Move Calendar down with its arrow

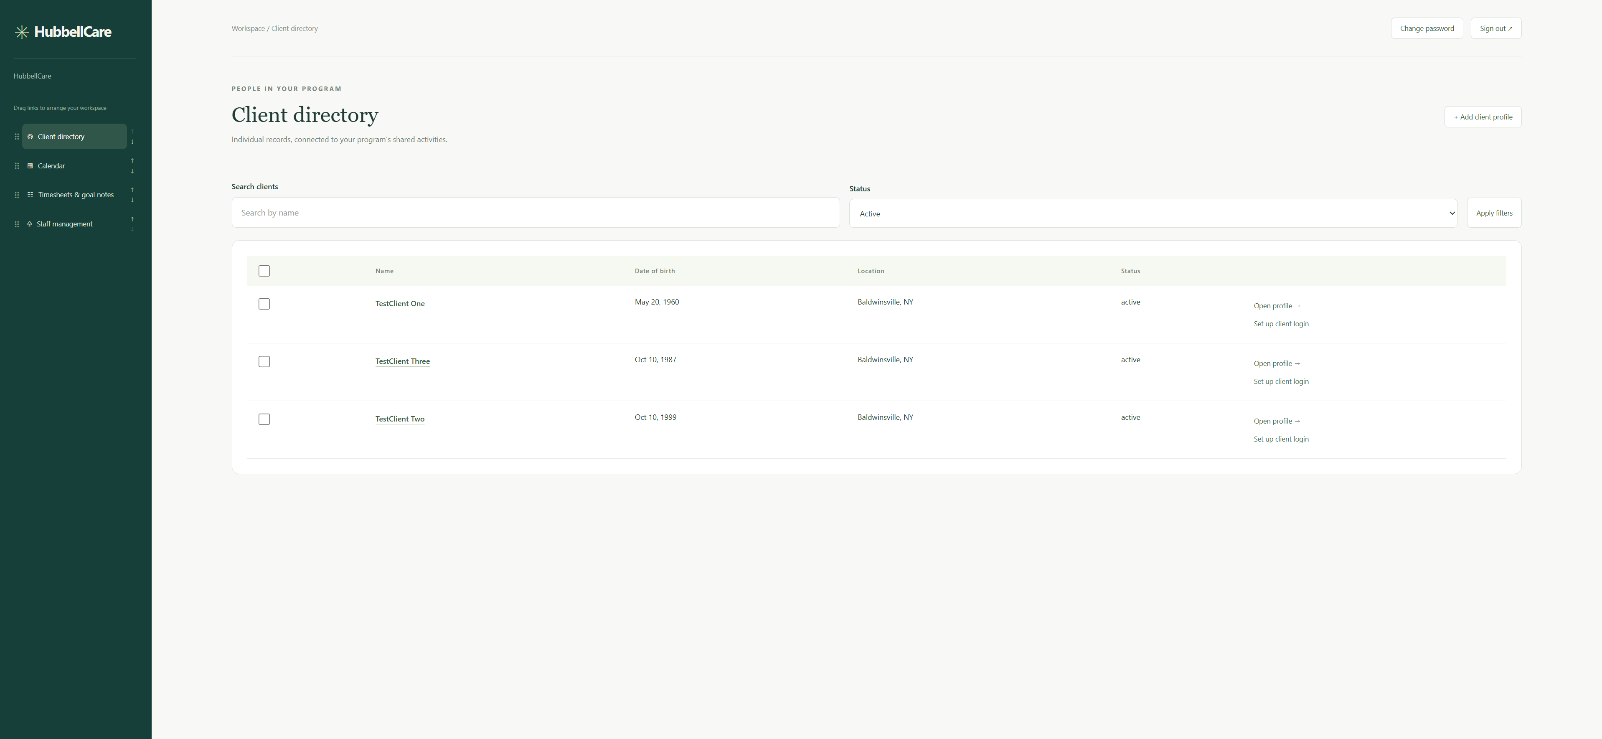coord(132,171)
